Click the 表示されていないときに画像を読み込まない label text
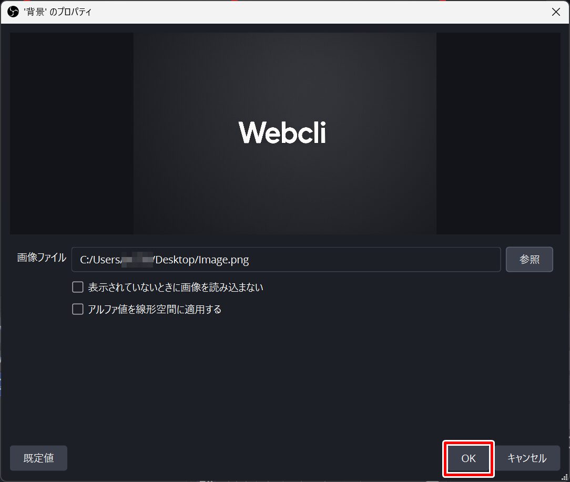The width and height of the screenshot is (570, 482). (176, 288)
